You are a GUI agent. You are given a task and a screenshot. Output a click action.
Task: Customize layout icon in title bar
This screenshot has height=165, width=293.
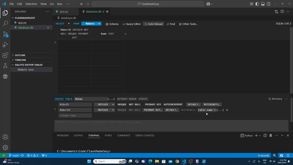point(251,4)
